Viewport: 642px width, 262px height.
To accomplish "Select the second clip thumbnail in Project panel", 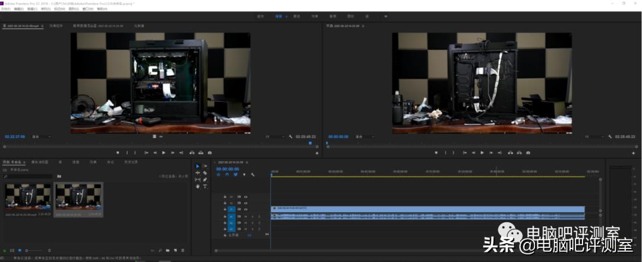I will coord(78,197).
